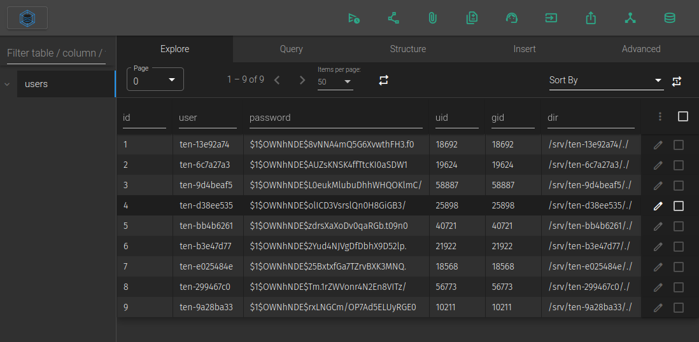Click the arrow-into-box import icon
This screenshot has width=699, height=342.
[x=551, y=18]
